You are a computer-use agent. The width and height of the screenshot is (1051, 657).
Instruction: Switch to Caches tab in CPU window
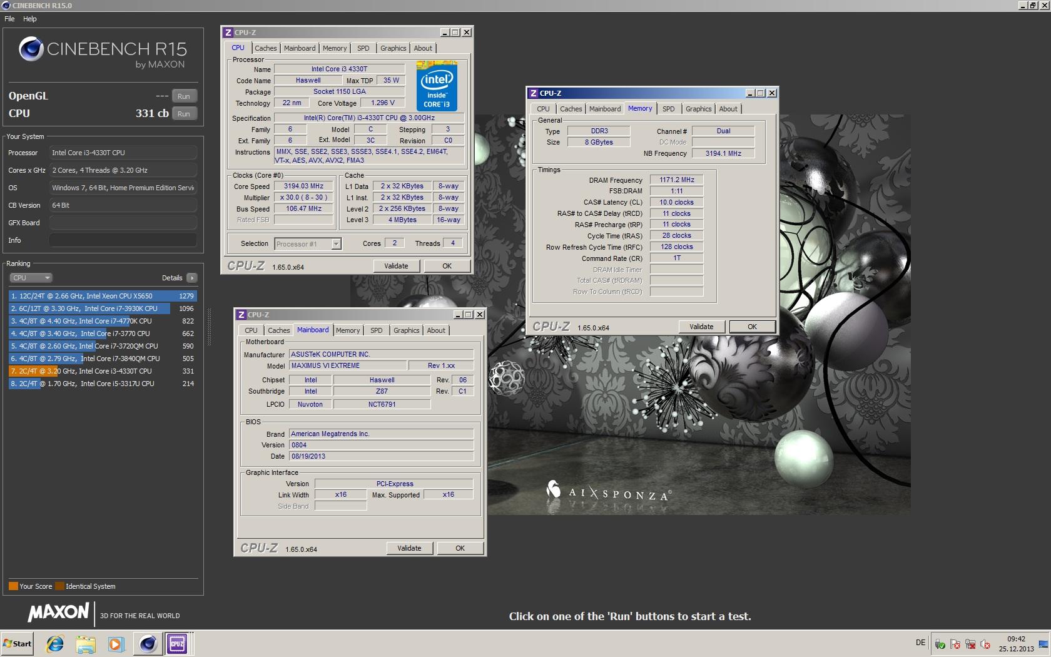(x=265, y=48)
